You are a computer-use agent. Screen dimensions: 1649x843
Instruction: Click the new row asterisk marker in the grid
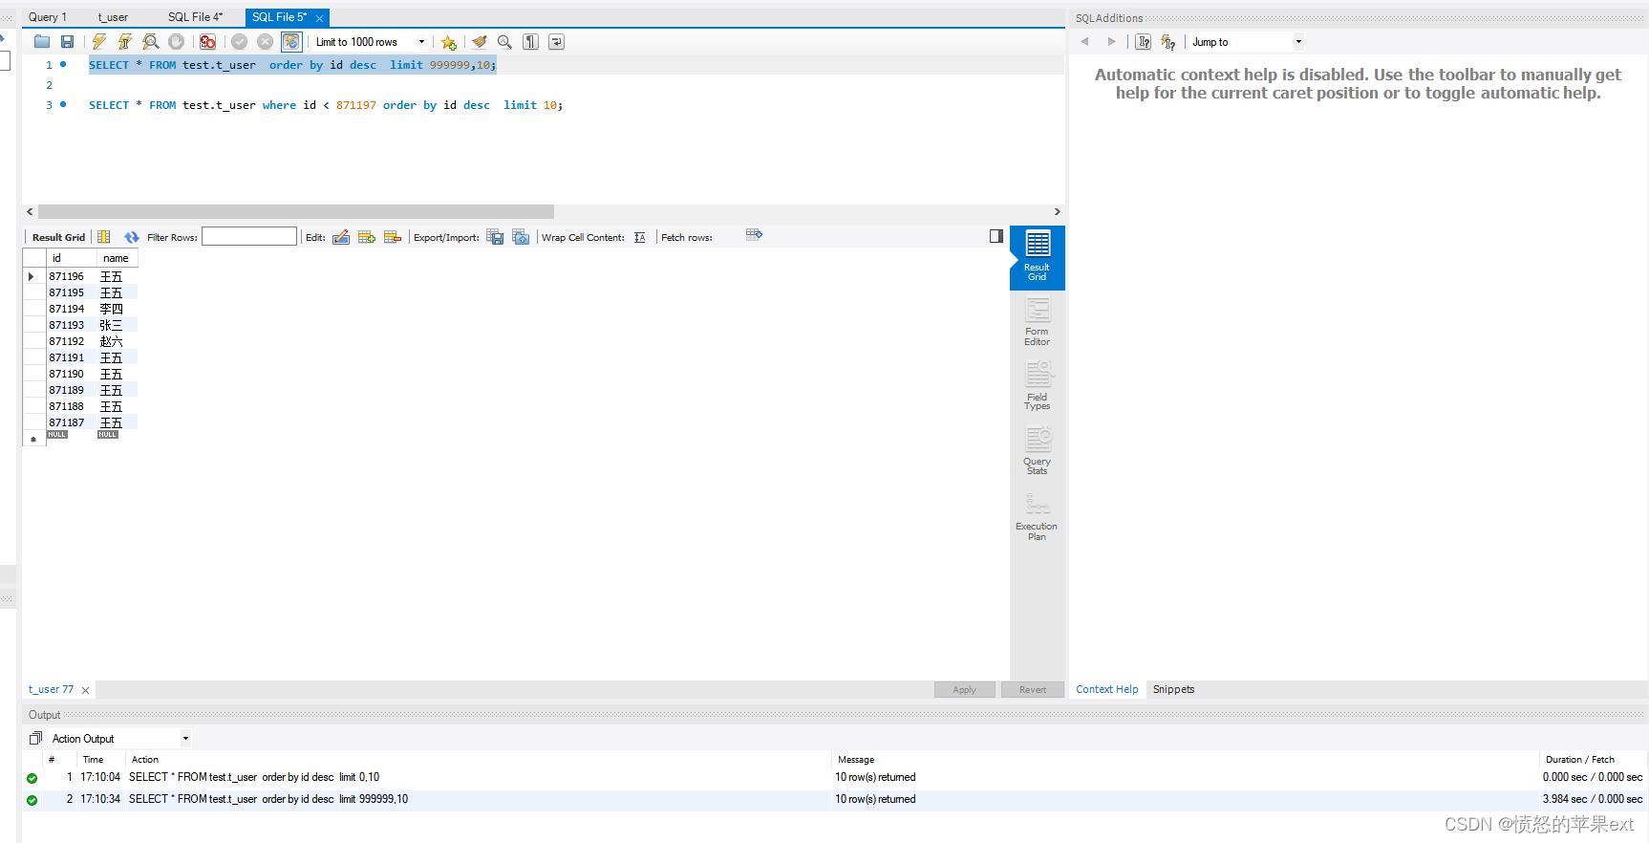click(x=33, y=439)
